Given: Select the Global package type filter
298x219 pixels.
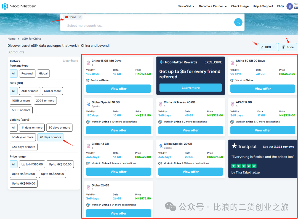Looking at the screenshot, I should pyautogui.click(x=43, y=74).
